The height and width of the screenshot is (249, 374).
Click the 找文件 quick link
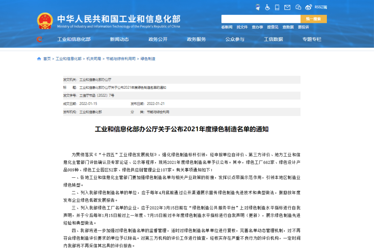tap(242, 27)
